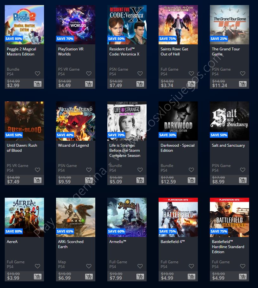Add Peggle 2 Magical Masters Edition to cart

[x=38, y=84]
